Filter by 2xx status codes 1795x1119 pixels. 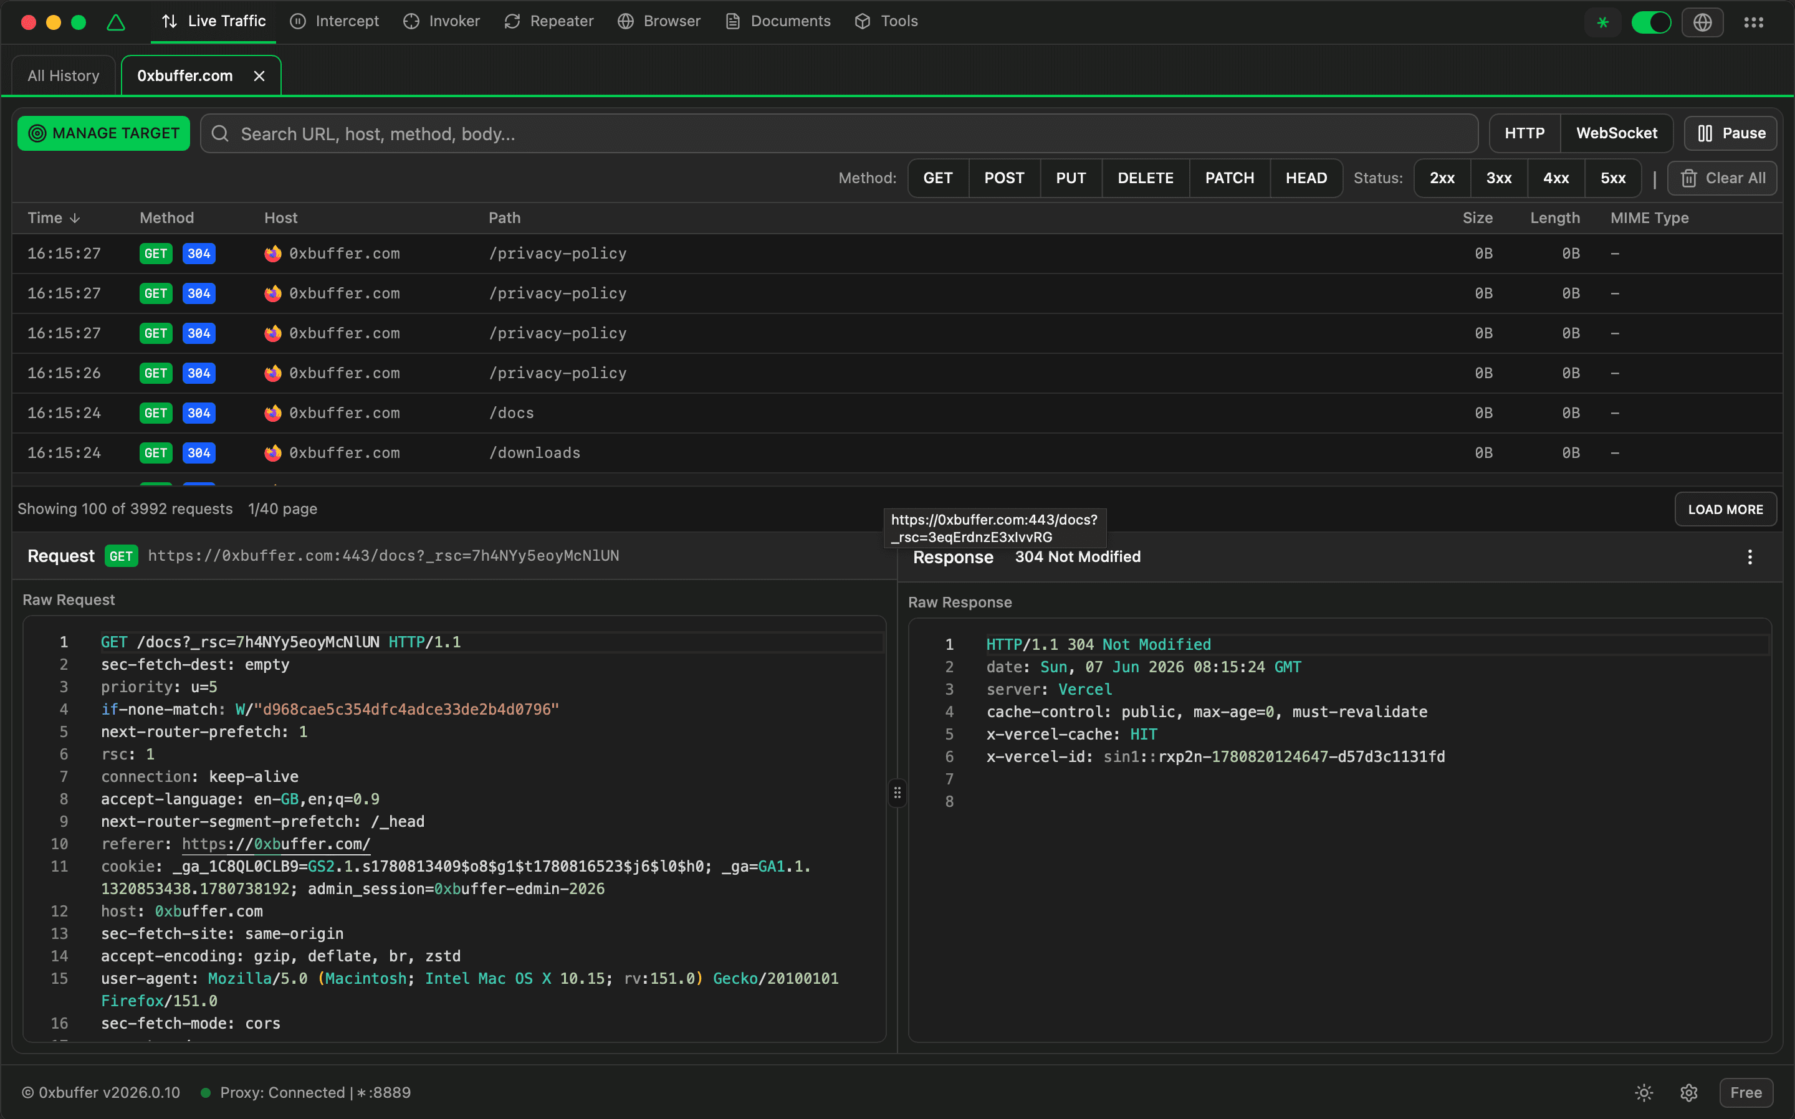point(1442,178)
